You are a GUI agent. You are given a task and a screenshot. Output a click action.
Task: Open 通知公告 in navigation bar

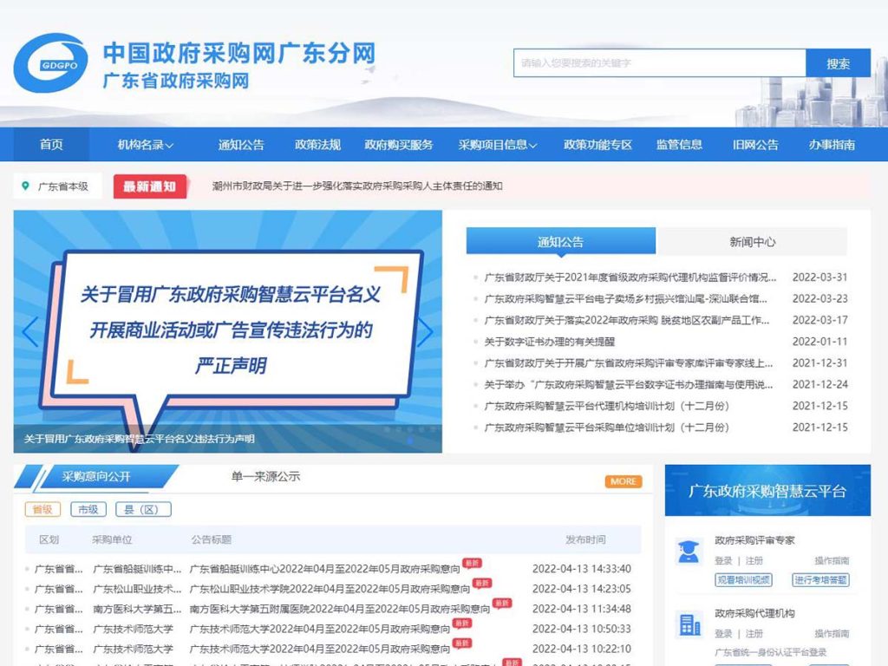(x=241, y=145)
